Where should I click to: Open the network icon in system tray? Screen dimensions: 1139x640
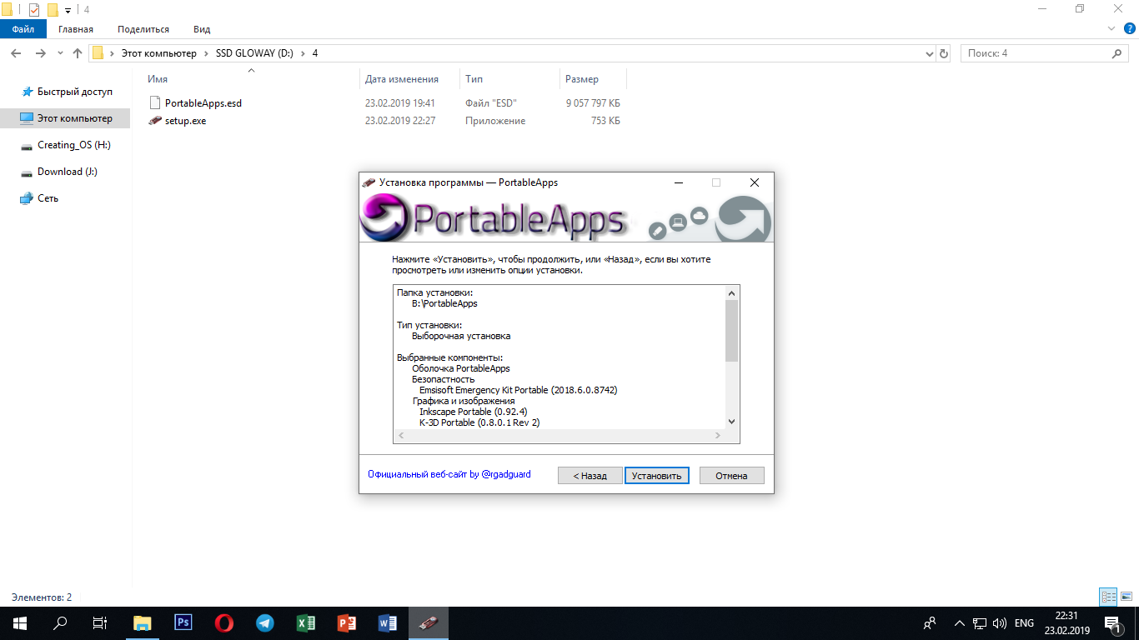click(980, 623)
